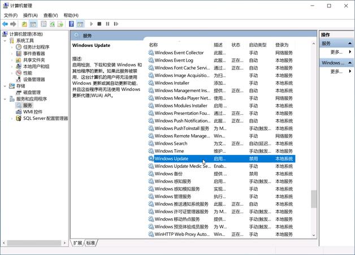Open the 操作(A) menu
The width and height of the screenshot is (355, 255).
click(x=31, y=15)
